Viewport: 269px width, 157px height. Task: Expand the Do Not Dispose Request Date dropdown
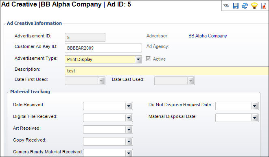click(x=255, y=106)
